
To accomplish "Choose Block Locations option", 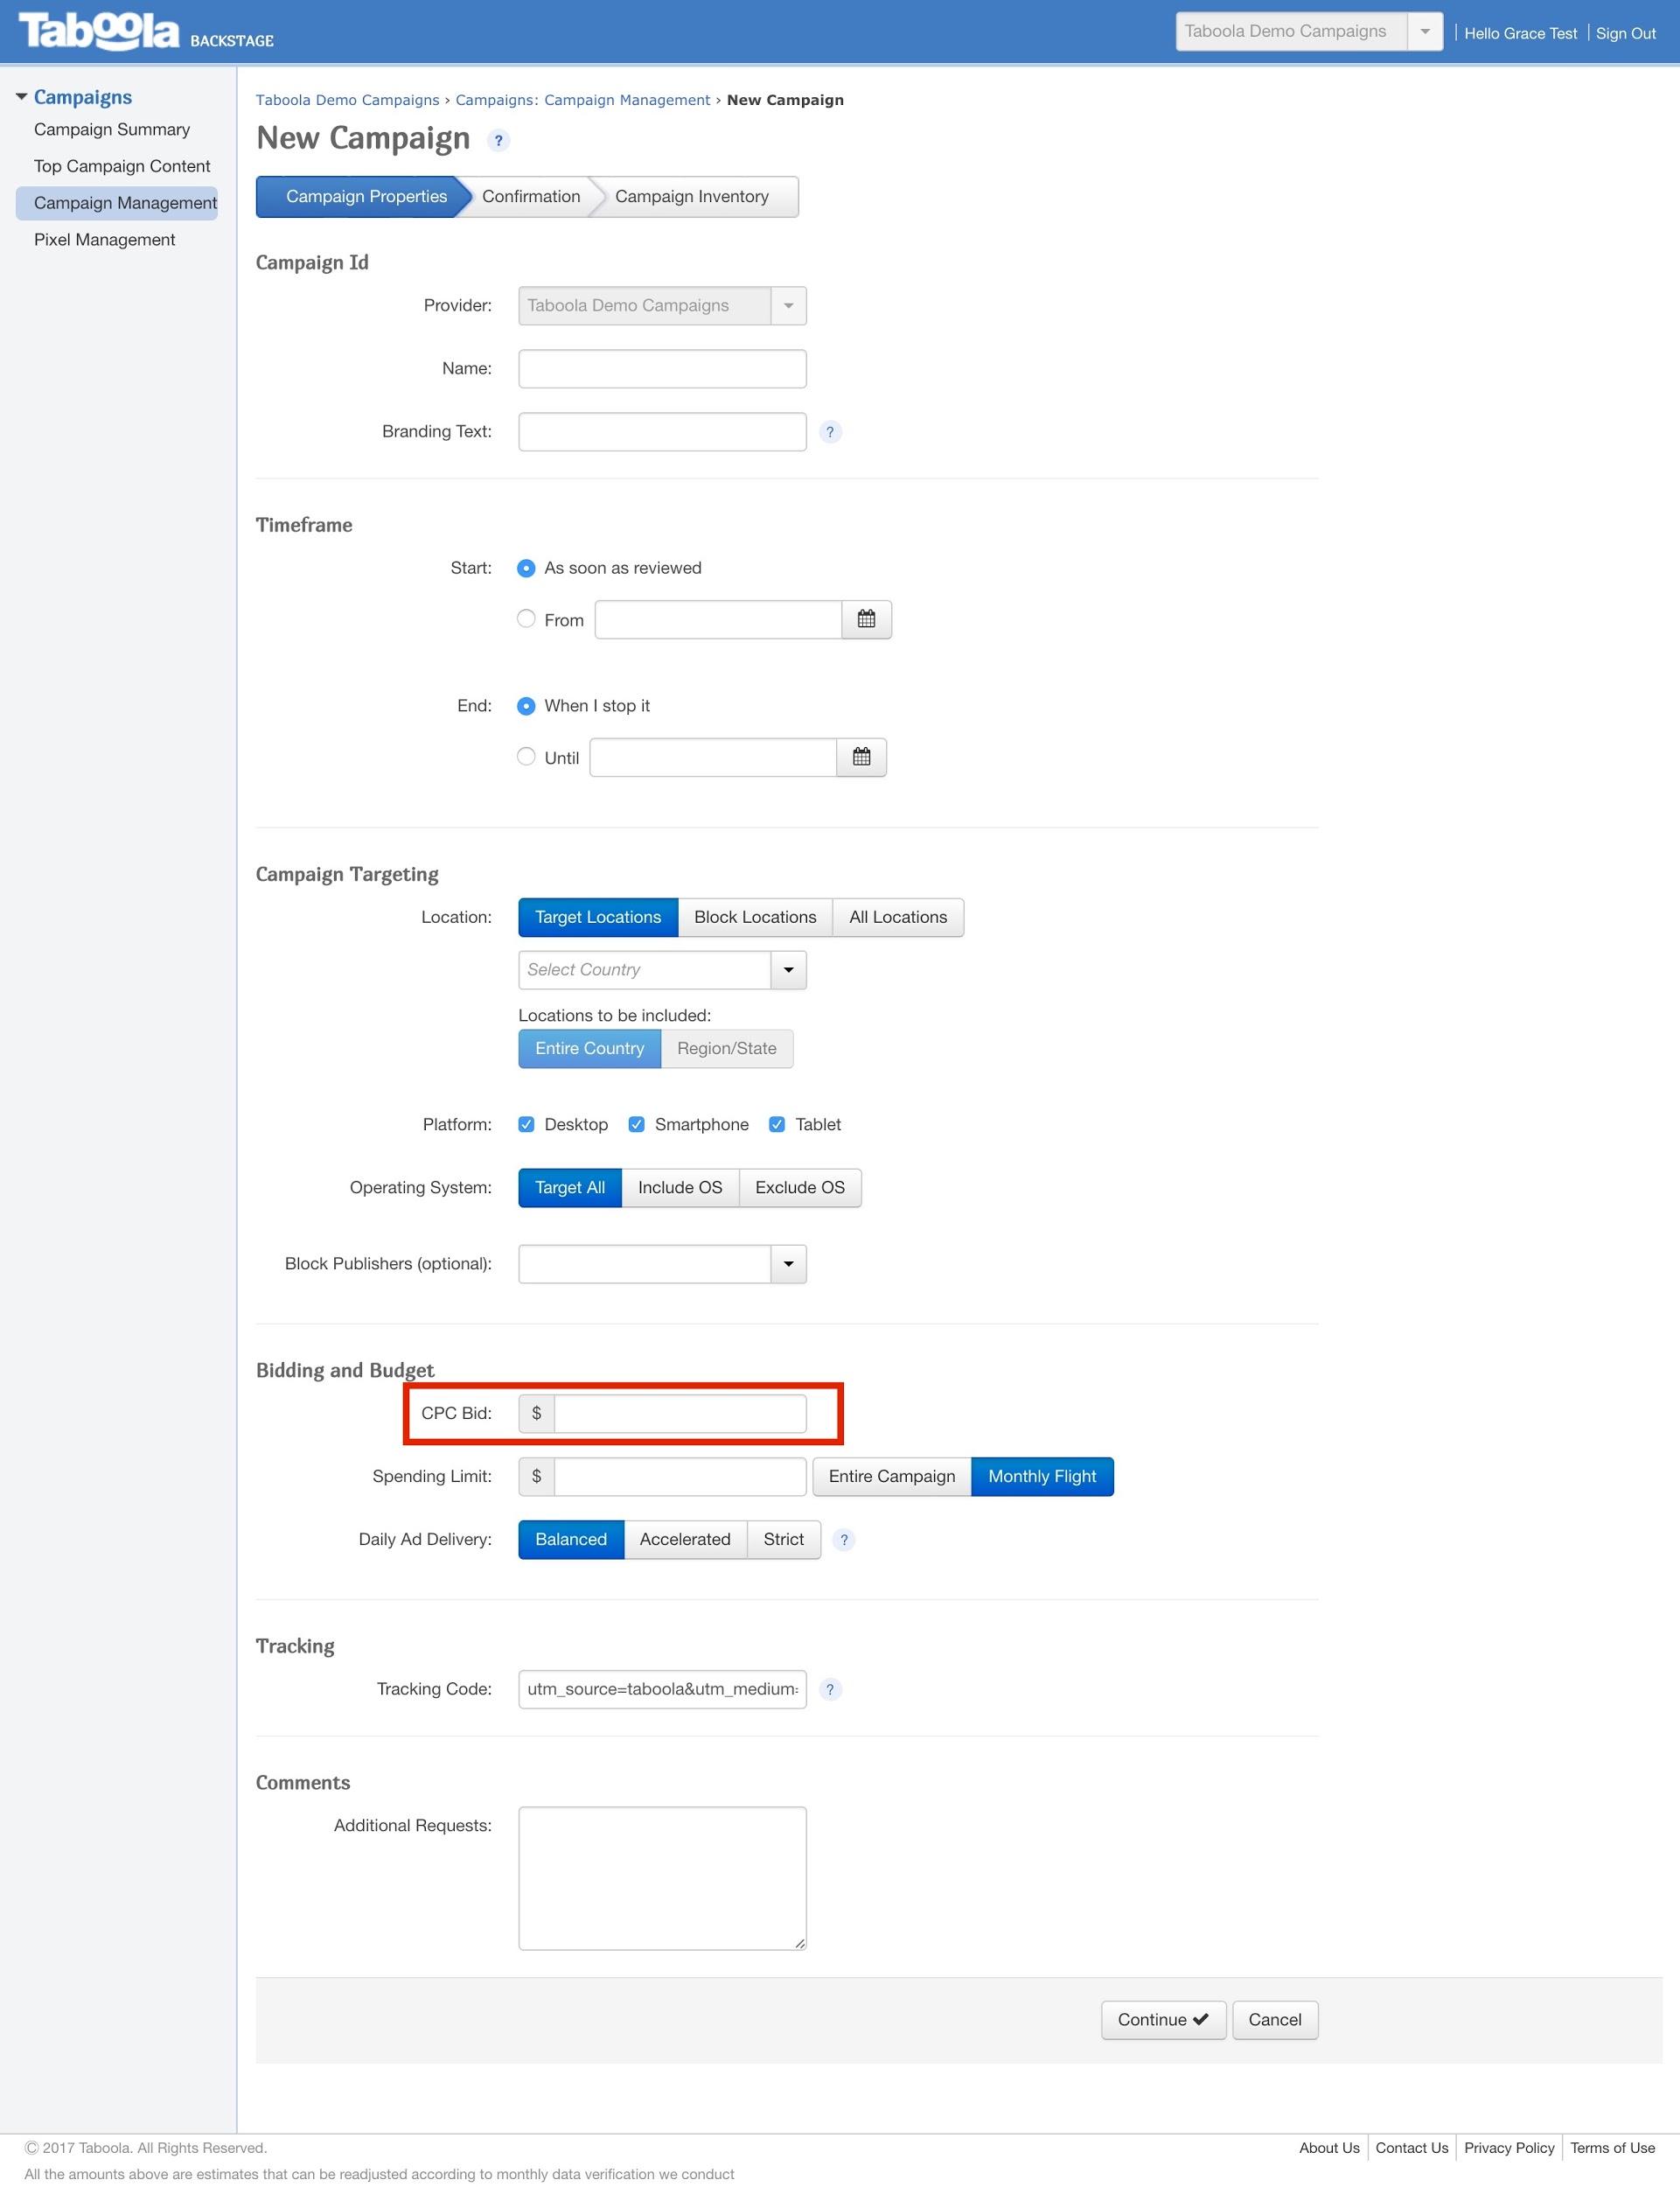I will tap(755, 917).
